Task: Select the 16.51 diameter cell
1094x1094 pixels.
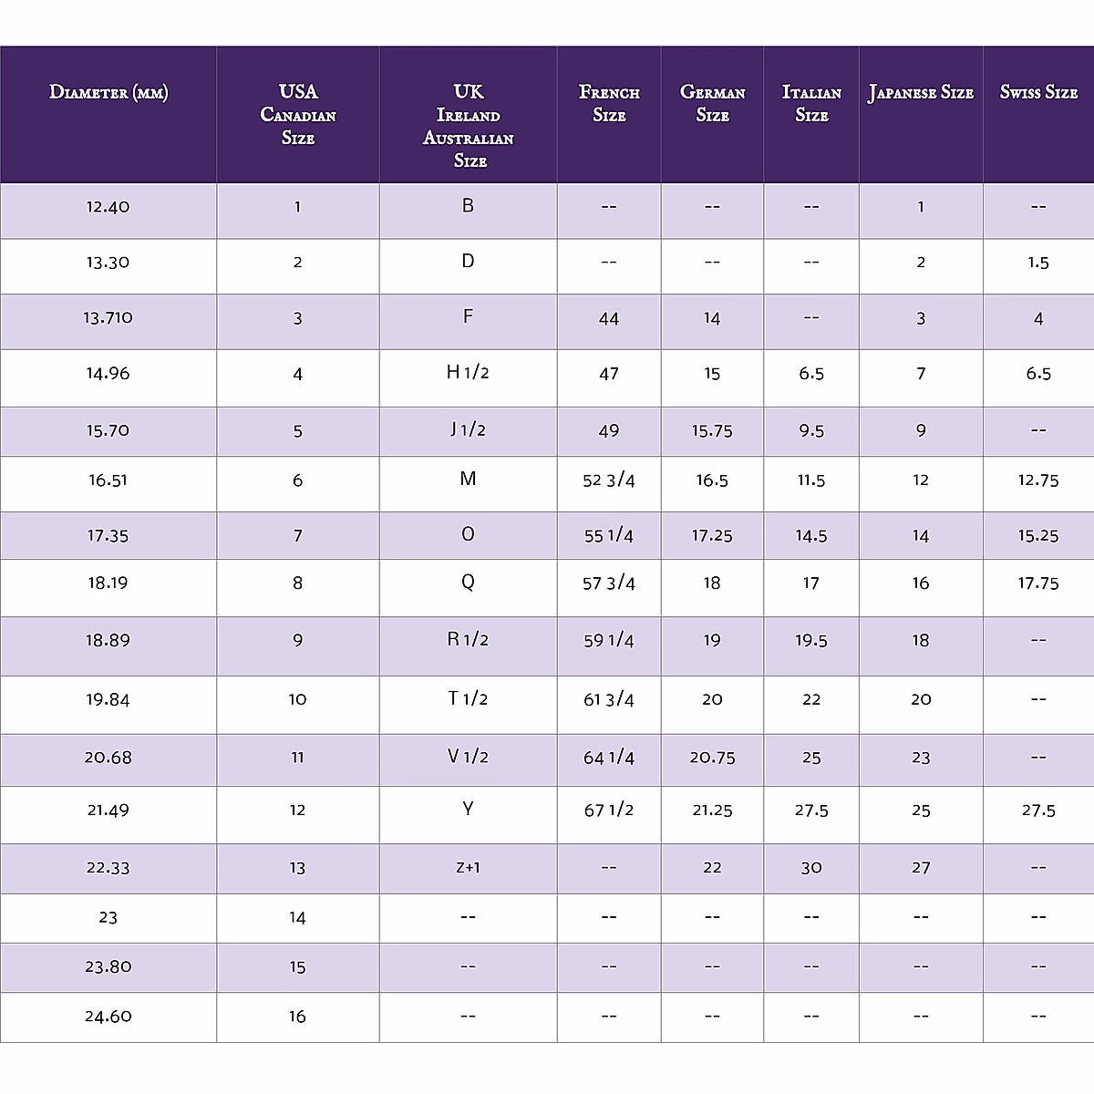Action: [108, 480]
